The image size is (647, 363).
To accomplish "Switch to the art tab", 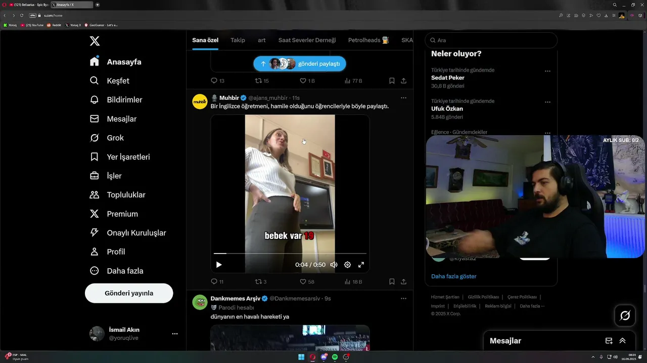I will (x=262, y=40).
